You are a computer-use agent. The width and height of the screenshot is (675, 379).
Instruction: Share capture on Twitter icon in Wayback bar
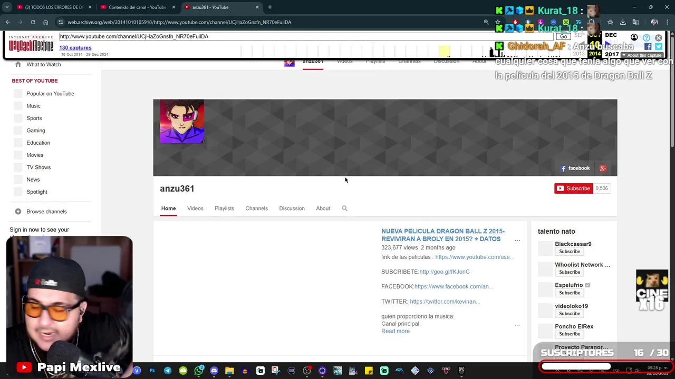pos(659,46)
